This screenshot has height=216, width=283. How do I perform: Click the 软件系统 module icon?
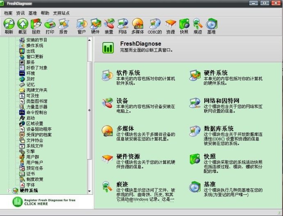coord(107,75)
